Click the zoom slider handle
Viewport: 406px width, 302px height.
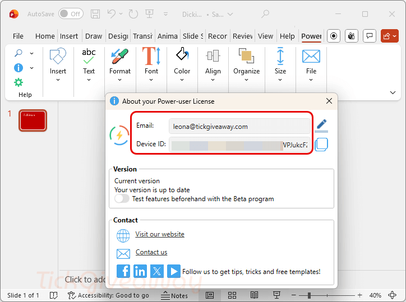[309, 295]
